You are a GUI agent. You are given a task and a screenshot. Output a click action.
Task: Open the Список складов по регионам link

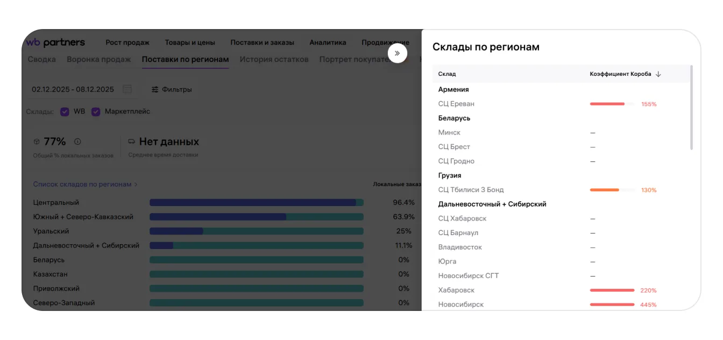click(x=82, y=185)
